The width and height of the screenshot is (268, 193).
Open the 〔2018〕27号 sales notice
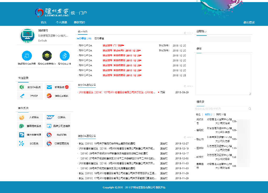tap(118, 158)
